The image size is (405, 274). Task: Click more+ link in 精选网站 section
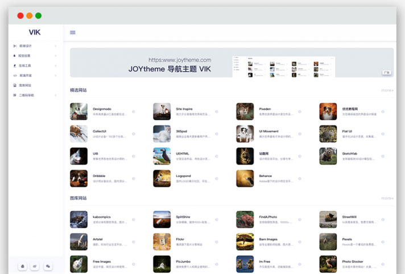pos(387,90)
